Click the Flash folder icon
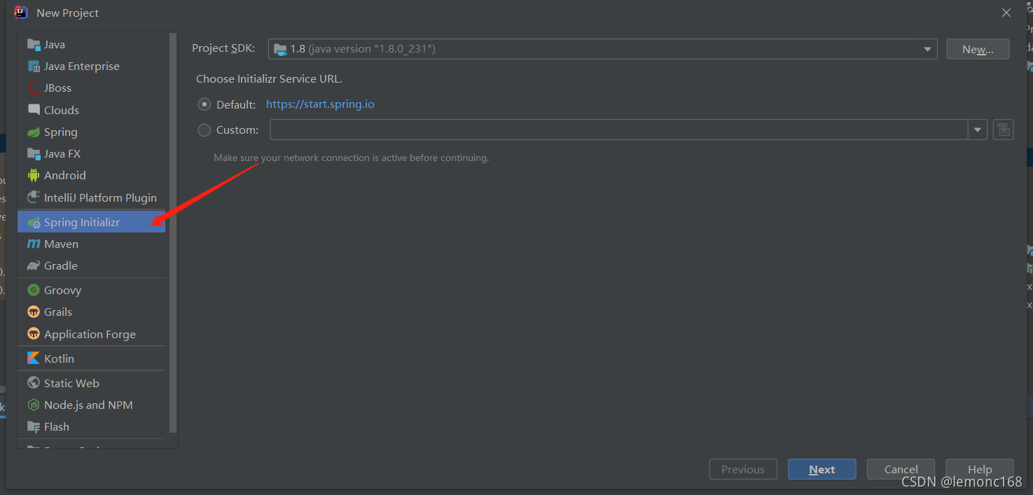 point(34,427)
